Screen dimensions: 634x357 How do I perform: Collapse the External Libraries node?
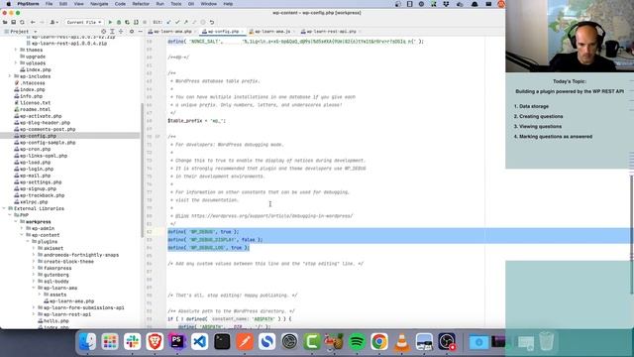coord(4,208)
